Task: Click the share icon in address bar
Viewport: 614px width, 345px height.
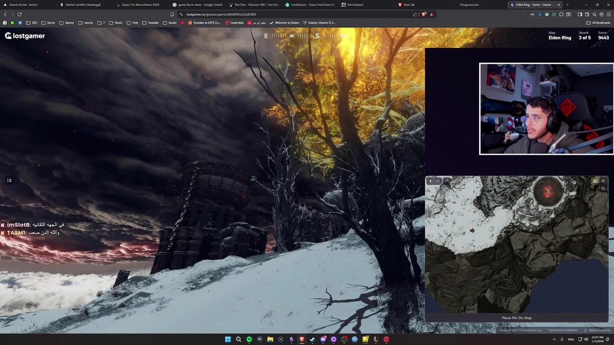Action: click(x=415, y=14)
